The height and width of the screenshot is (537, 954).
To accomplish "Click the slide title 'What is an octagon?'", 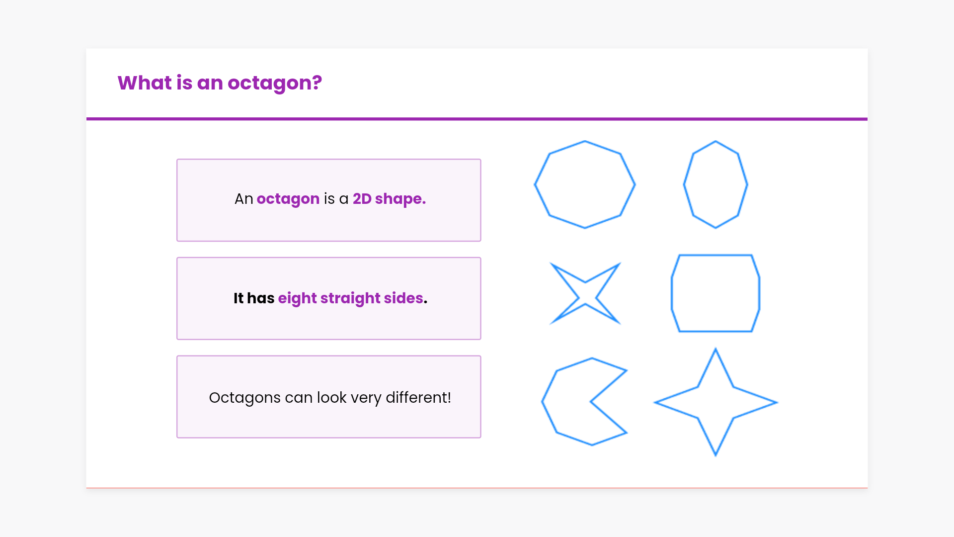I will tap(220, 83).
